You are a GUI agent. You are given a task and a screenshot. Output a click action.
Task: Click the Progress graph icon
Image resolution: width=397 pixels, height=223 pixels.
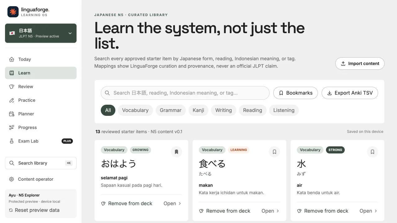12,127
